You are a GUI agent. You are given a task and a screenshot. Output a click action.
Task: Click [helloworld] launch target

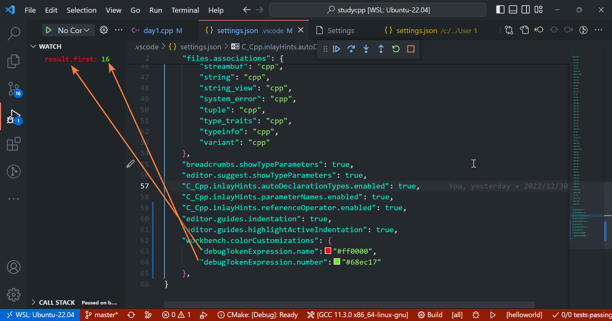click(524, 315)
